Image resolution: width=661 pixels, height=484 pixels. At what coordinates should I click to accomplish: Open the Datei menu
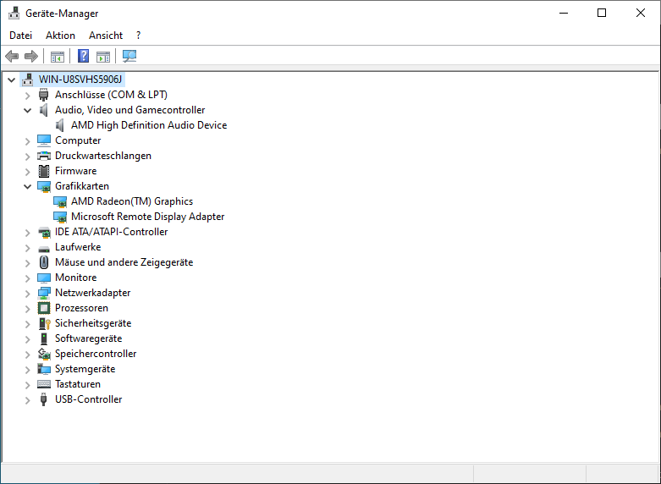click(x=20, y=36)
